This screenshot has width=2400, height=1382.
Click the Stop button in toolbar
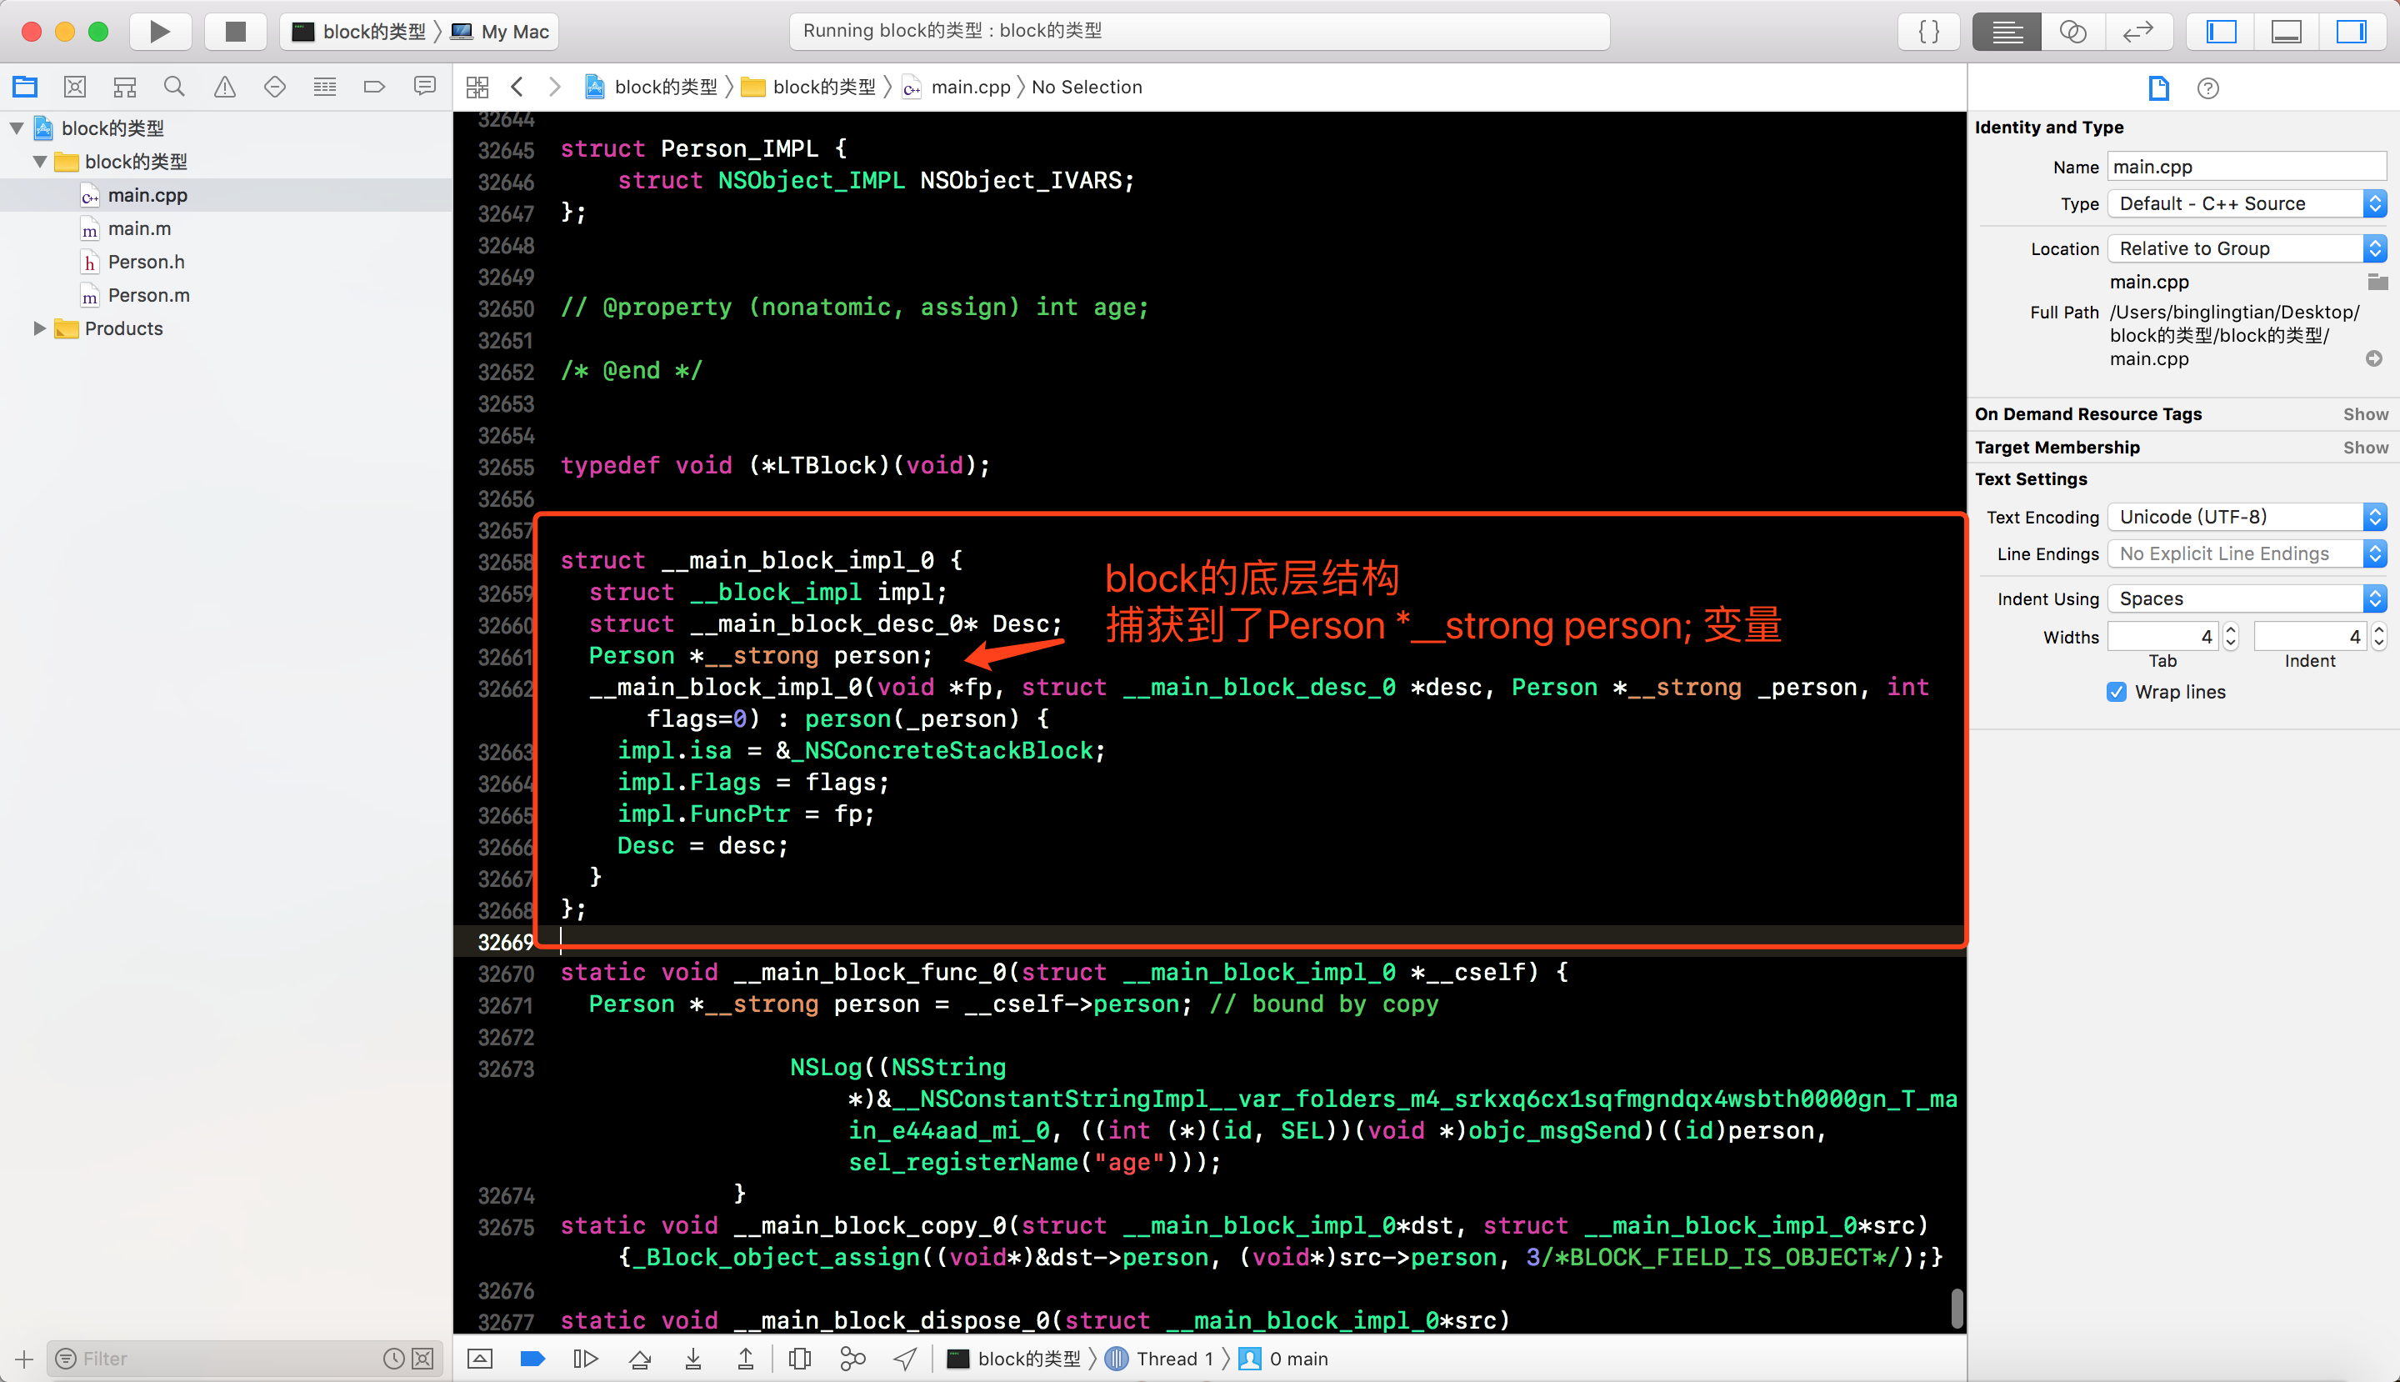point(235,32)
